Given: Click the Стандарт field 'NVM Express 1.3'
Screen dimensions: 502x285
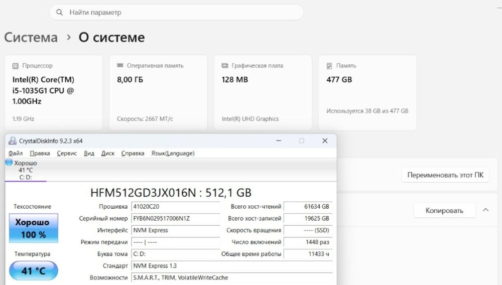Looking at the screenshot, I should point(232,266).
